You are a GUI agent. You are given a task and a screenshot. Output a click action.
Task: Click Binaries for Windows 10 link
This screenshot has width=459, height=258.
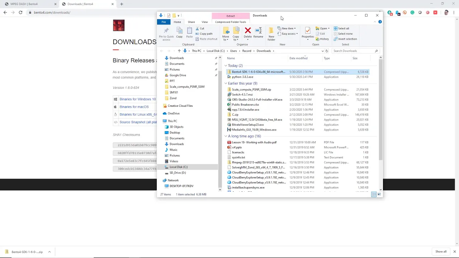pyautogui.click(x=138, y=99)
